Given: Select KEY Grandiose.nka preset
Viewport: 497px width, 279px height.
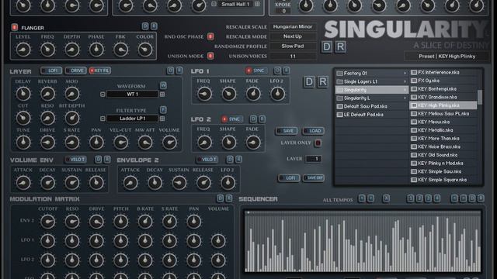Looking at the screenshot, I should (443, 97).
